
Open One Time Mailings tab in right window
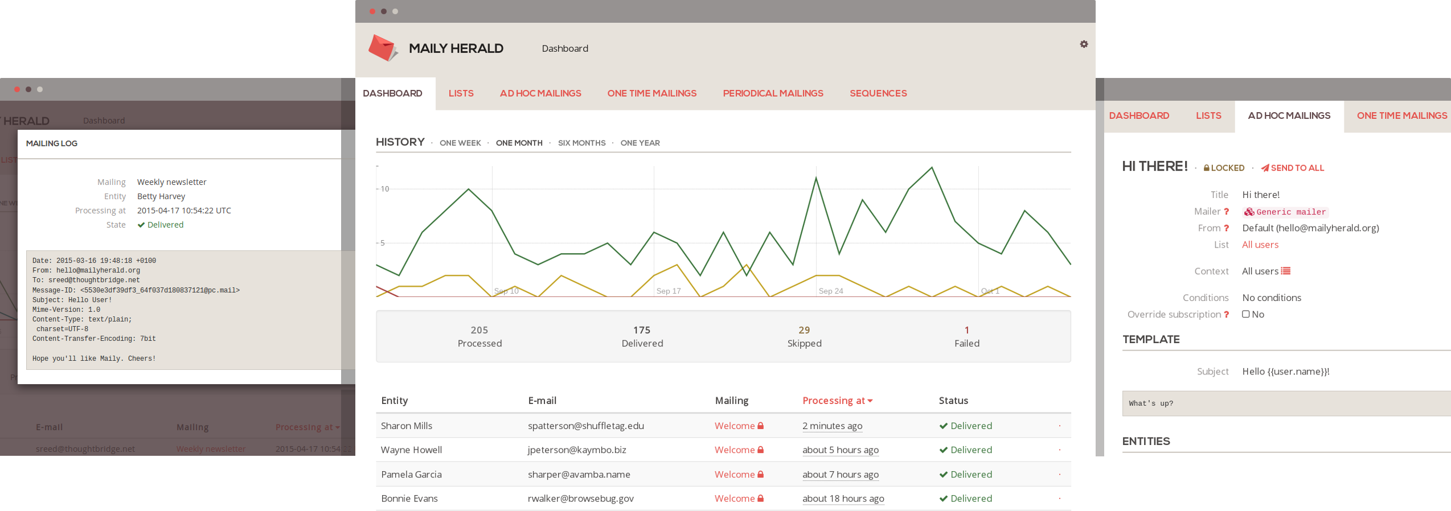pyautogui.click(x=1402, y=116)
